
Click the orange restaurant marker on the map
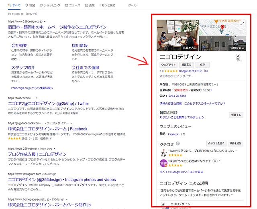click(x=216, y=21)
